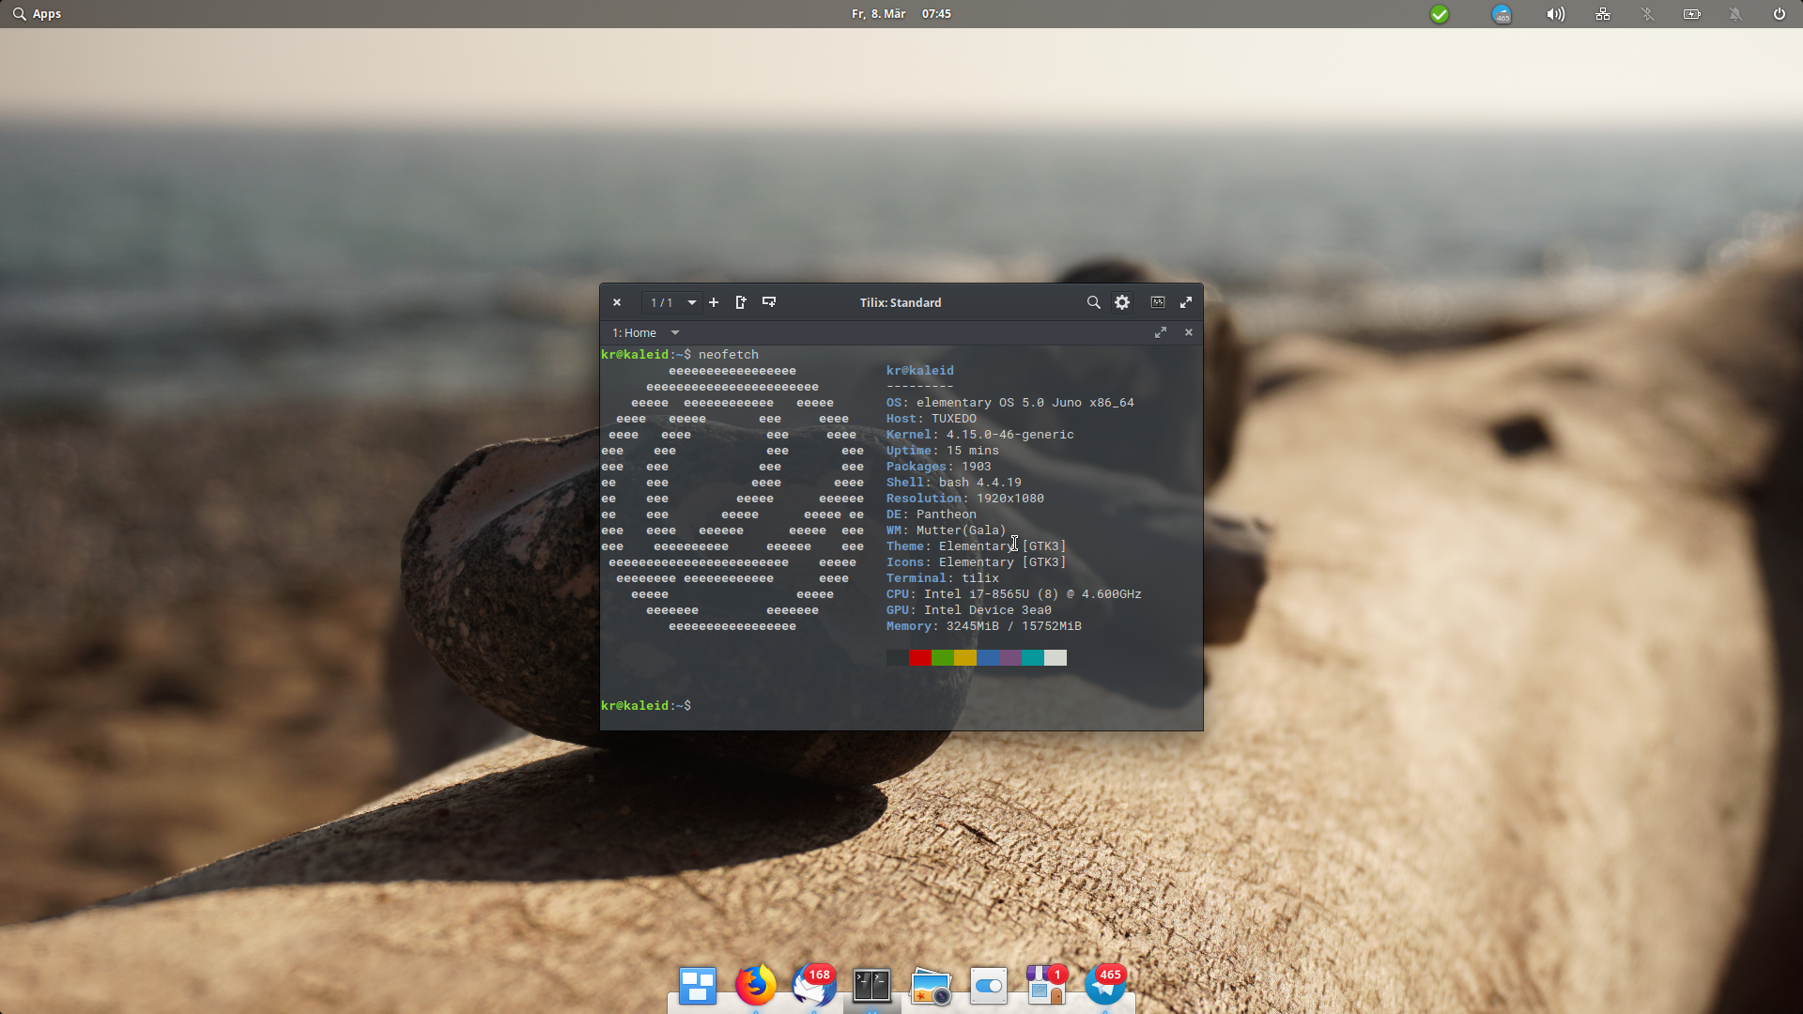Screen dimensions: 1803x1014
Task: Launch Firefox from the dock
Action: [x=755, y=985]
